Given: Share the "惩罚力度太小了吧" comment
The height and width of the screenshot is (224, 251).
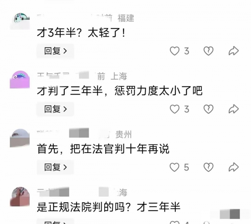Looking at the screenshot, I should click(x=233, y=109).
